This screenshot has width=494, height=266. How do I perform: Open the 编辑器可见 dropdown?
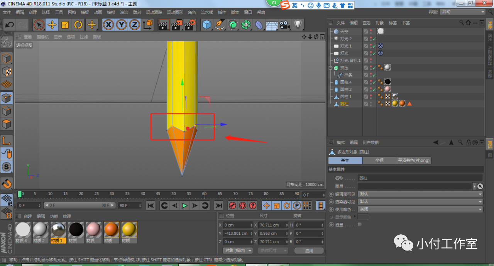coord(420,194)
